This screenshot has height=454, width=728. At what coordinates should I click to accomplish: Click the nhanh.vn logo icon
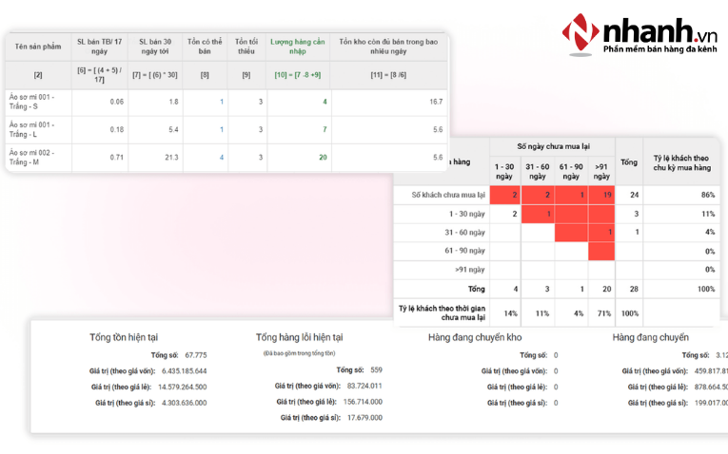click(x=580, y=32)
